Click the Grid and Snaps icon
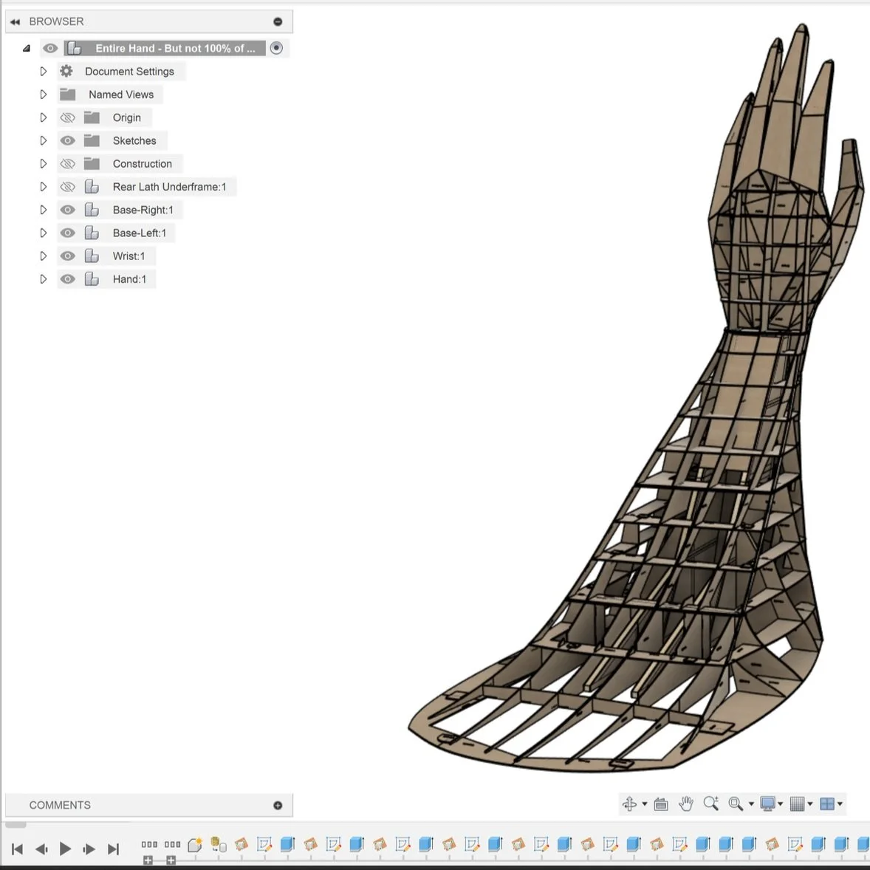This screenshot has height=870, width=870. [x=798, y=804]
